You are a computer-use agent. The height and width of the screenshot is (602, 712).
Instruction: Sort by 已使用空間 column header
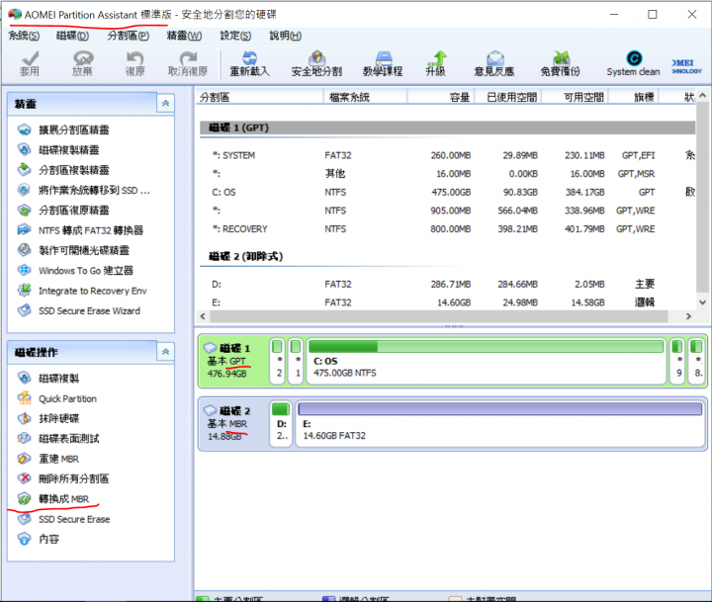508,97
